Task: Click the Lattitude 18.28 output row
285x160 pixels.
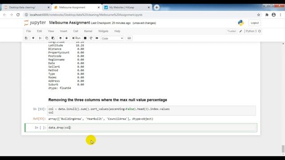Action: pyautogui.click(x=66, y=45)
